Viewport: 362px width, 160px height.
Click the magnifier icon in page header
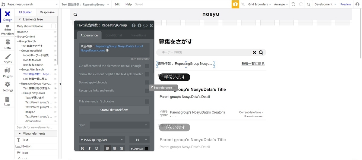(75, 14)
